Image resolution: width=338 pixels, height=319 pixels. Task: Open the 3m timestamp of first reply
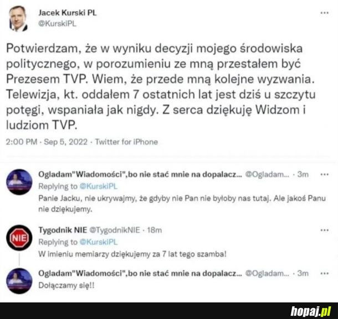click(303, 175)
